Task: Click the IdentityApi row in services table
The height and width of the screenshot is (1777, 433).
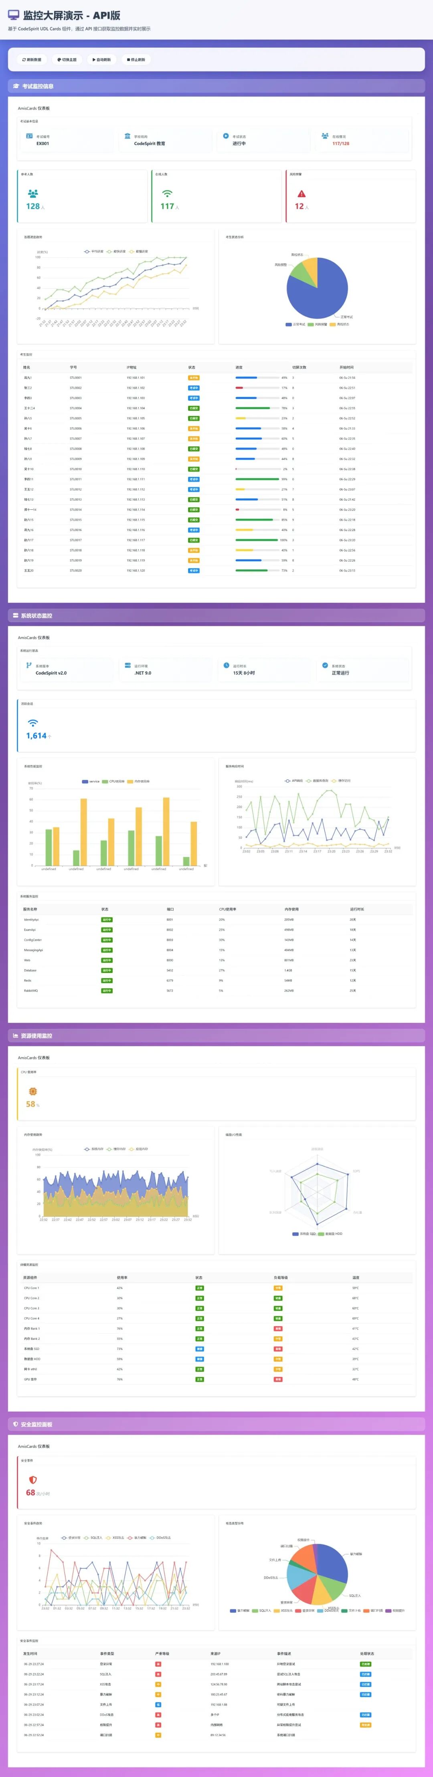Action: 216,920
